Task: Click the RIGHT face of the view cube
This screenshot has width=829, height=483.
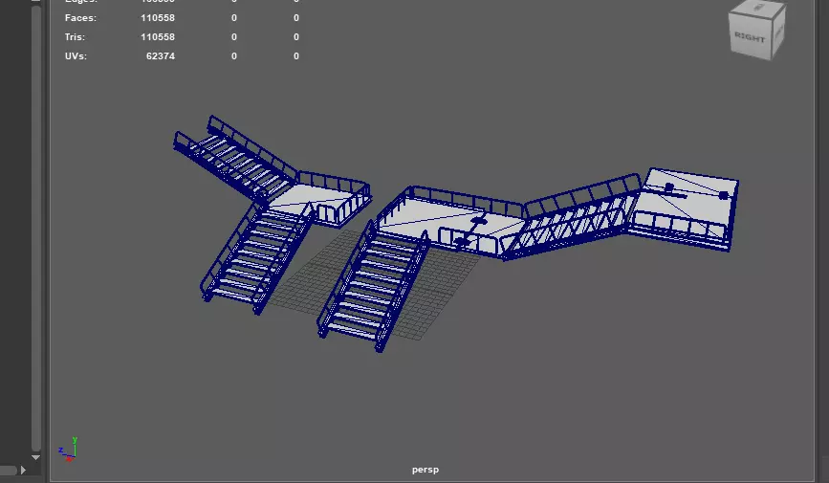Action: [x=750, y=36]
